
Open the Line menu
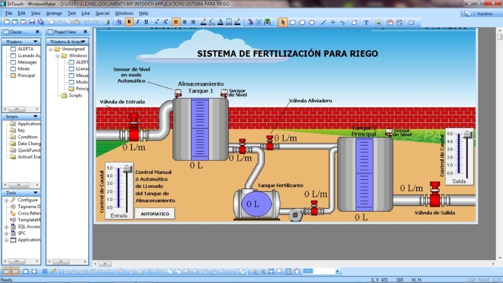click(86, 13)
